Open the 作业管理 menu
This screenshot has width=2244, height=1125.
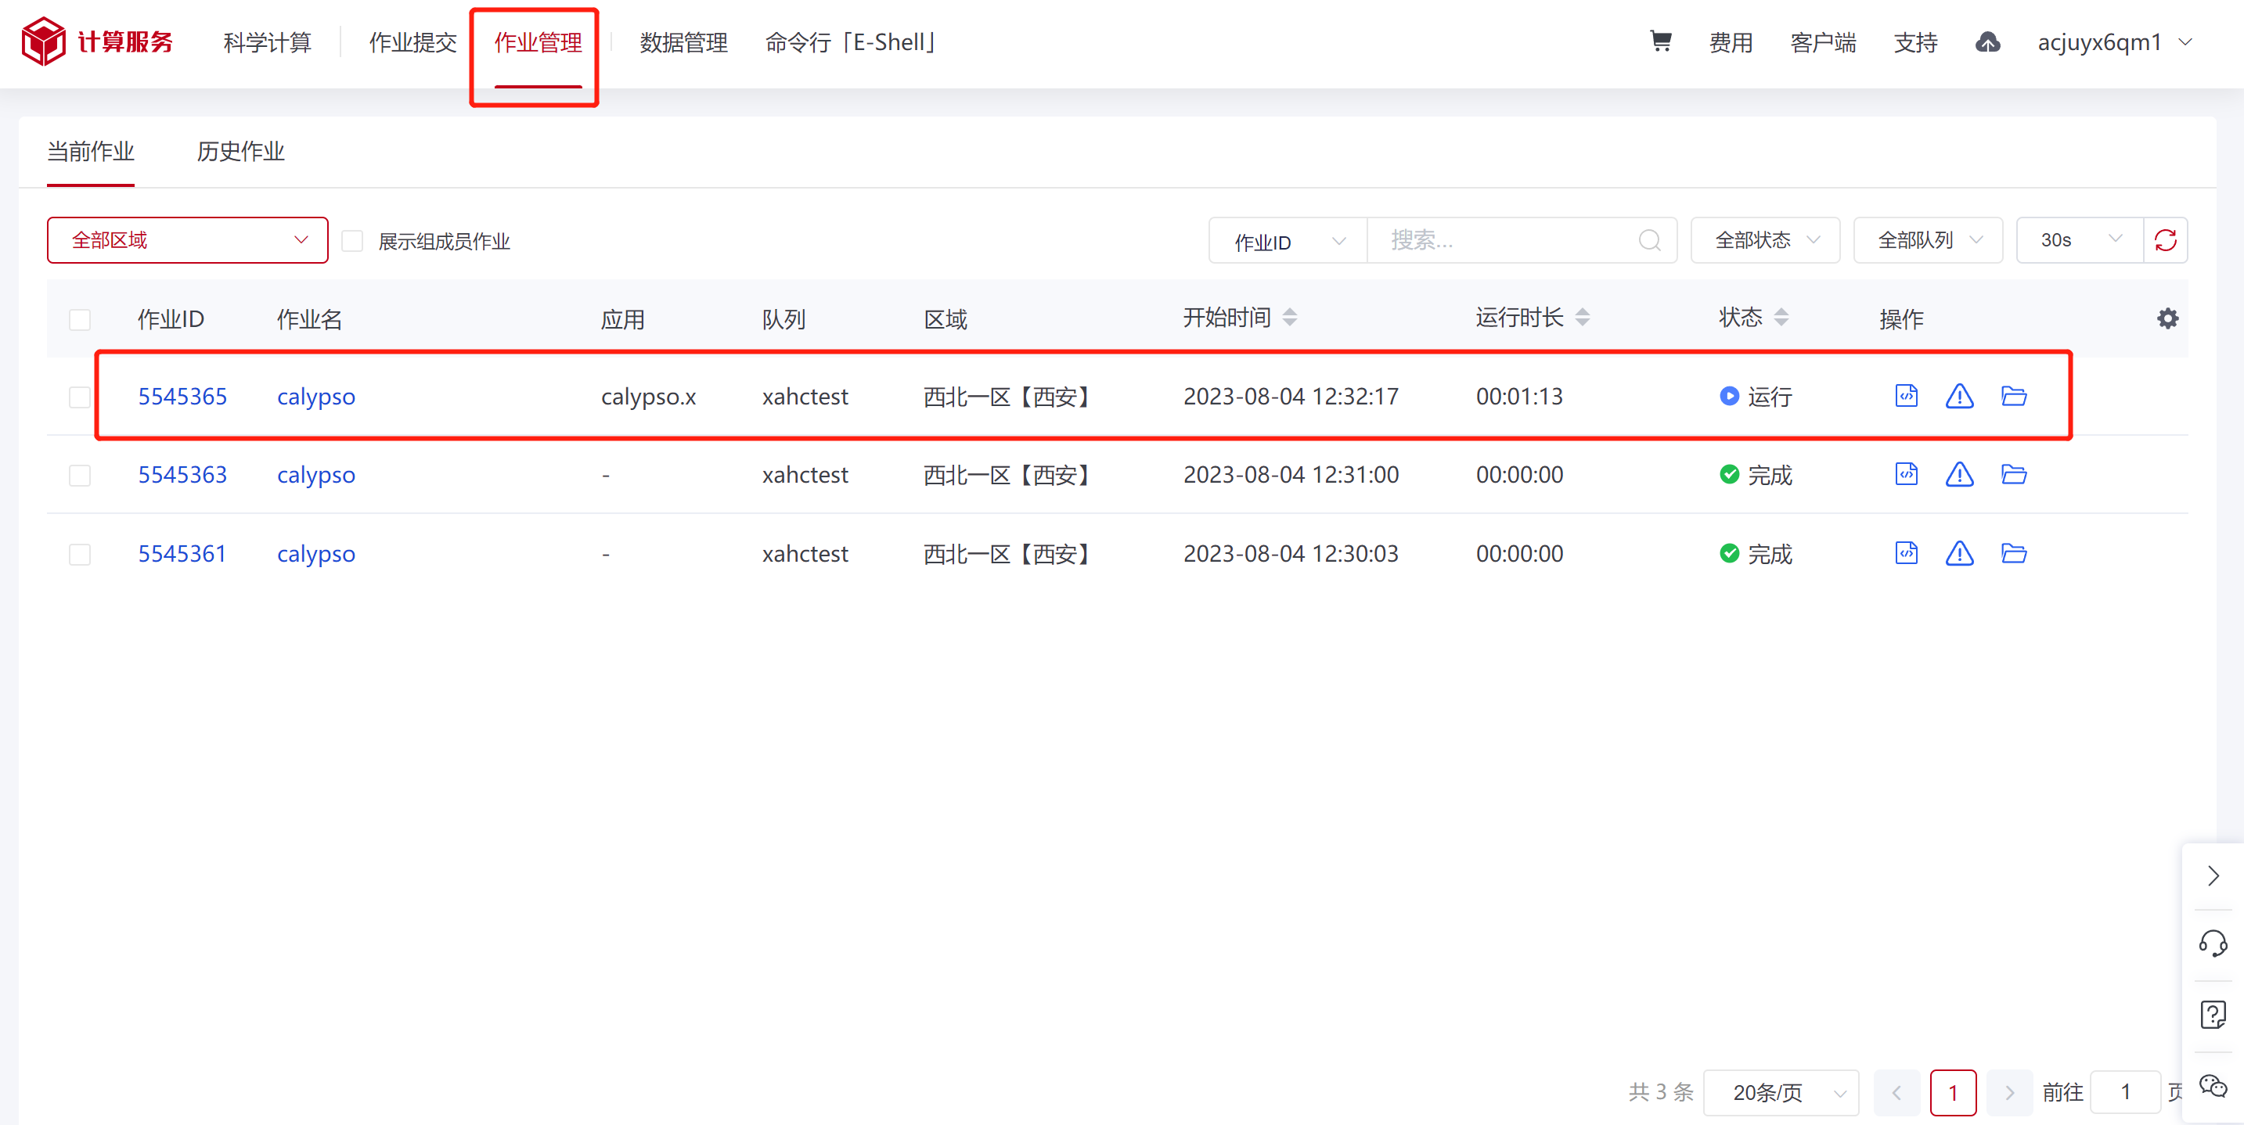click(538, 41)
